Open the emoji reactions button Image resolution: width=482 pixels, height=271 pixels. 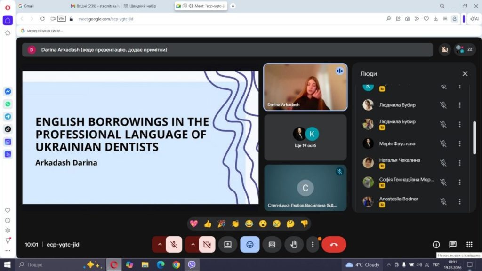pyautogui.click(x=250, y=244)
